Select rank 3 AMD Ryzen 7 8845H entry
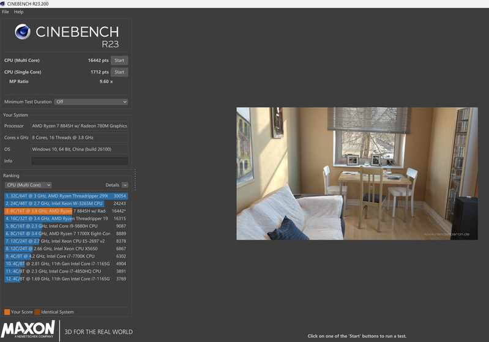This screenshot has height=342, width=489. 66,211
